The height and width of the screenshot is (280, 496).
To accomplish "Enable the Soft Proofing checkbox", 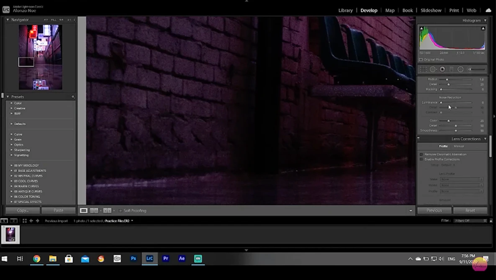I will pos(120,211).
